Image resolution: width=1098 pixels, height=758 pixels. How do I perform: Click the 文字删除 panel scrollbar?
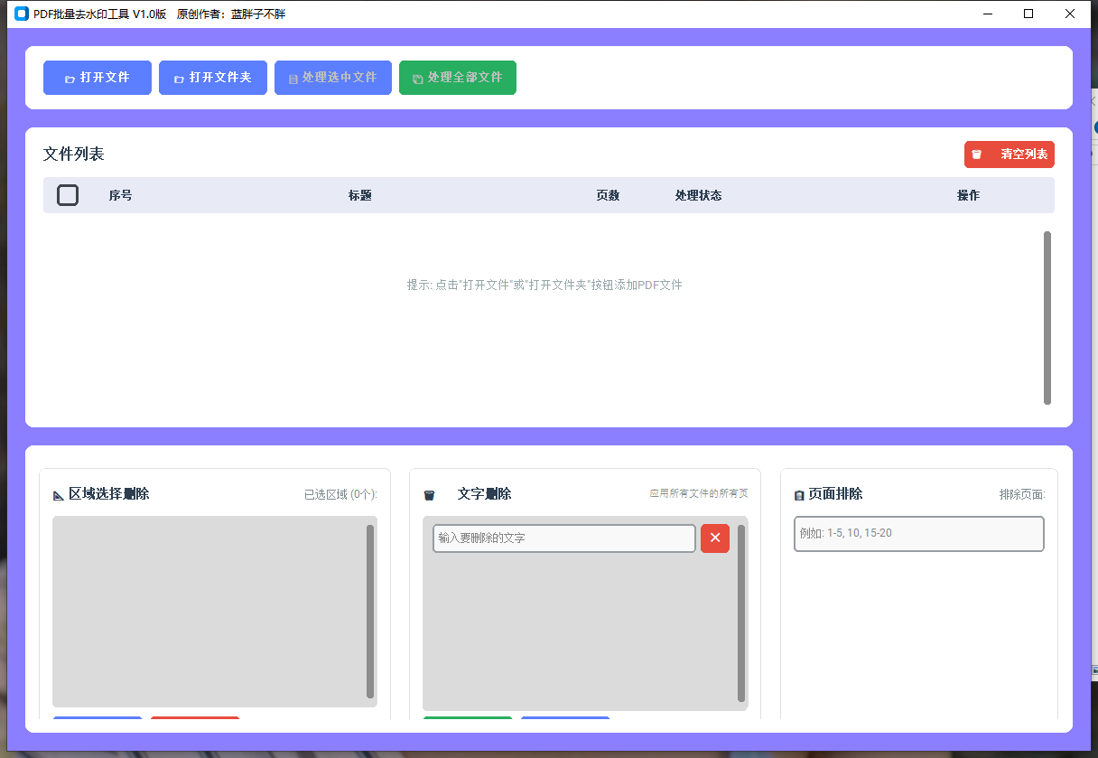[740, 614]
